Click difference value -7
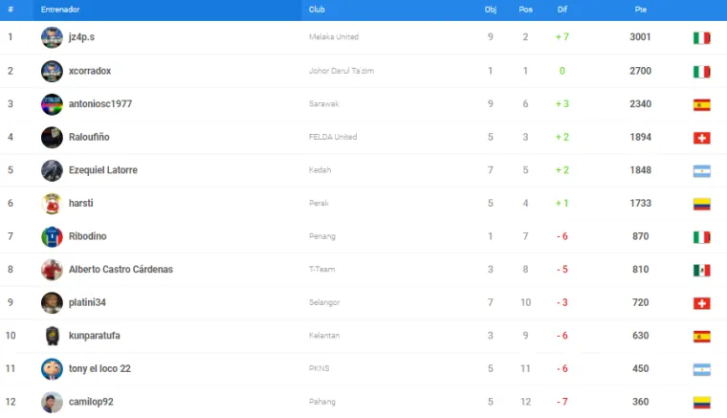The width and height of the screenshot is (727, 418). pyautogui.click(x=562, y=402)
